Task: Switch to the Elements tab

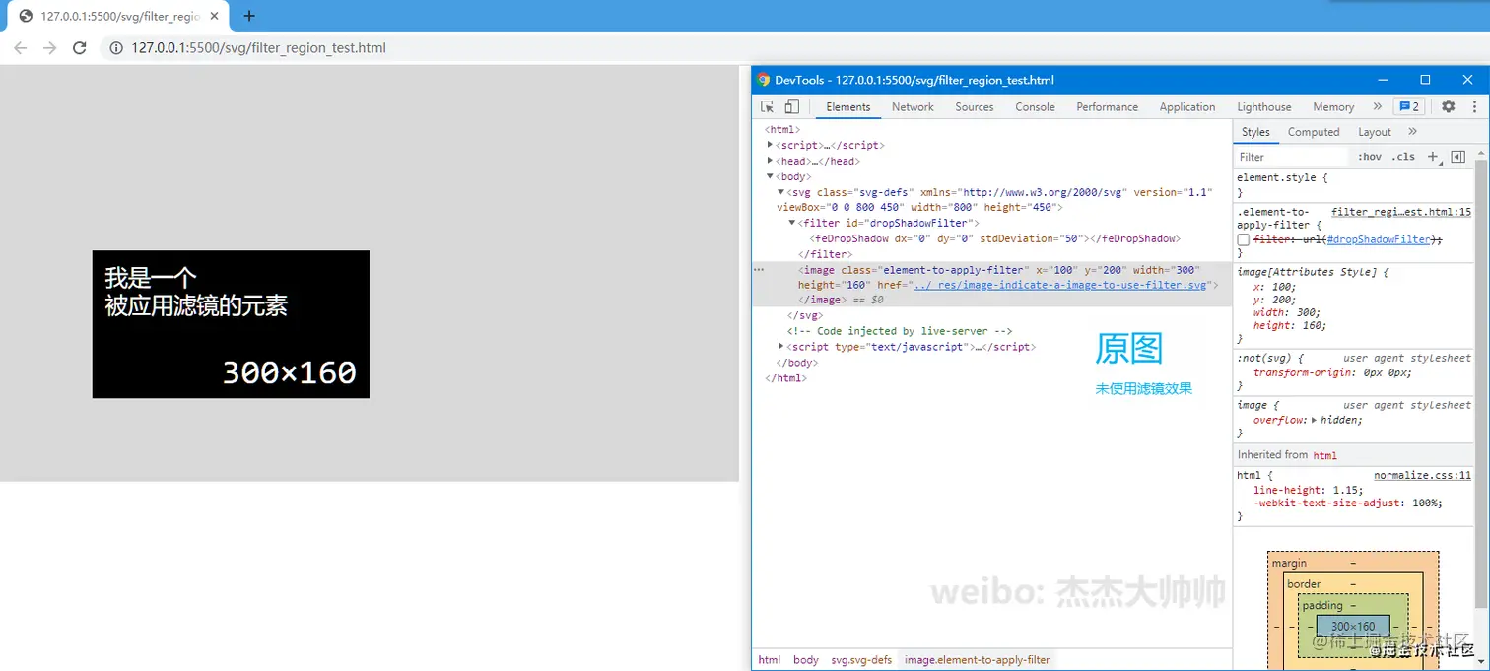Action: (848, 107)
